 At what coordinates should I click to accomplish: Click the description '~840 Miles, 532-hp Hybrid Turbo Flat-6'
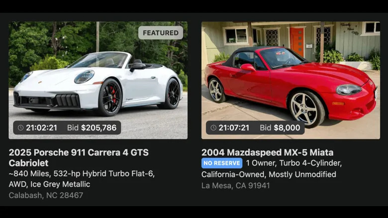(x=82, y=173)
